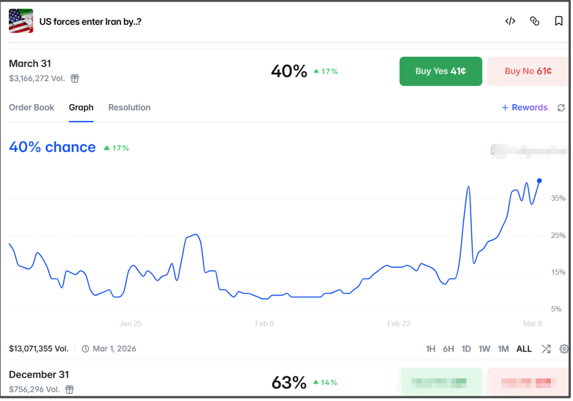The height and width of the screenshot is (401, 573).
Task: Click the US Iran market thumbnail image
Action: 21,21
